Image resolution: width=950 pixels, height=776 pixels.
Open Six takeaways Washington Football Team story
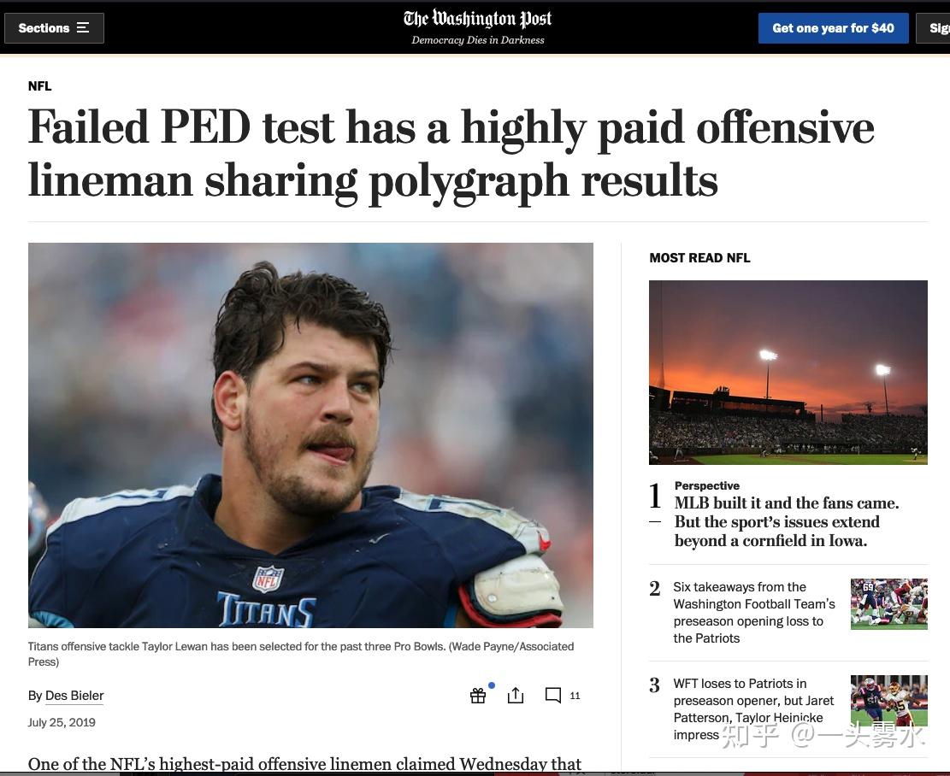(x=753, y=613)
